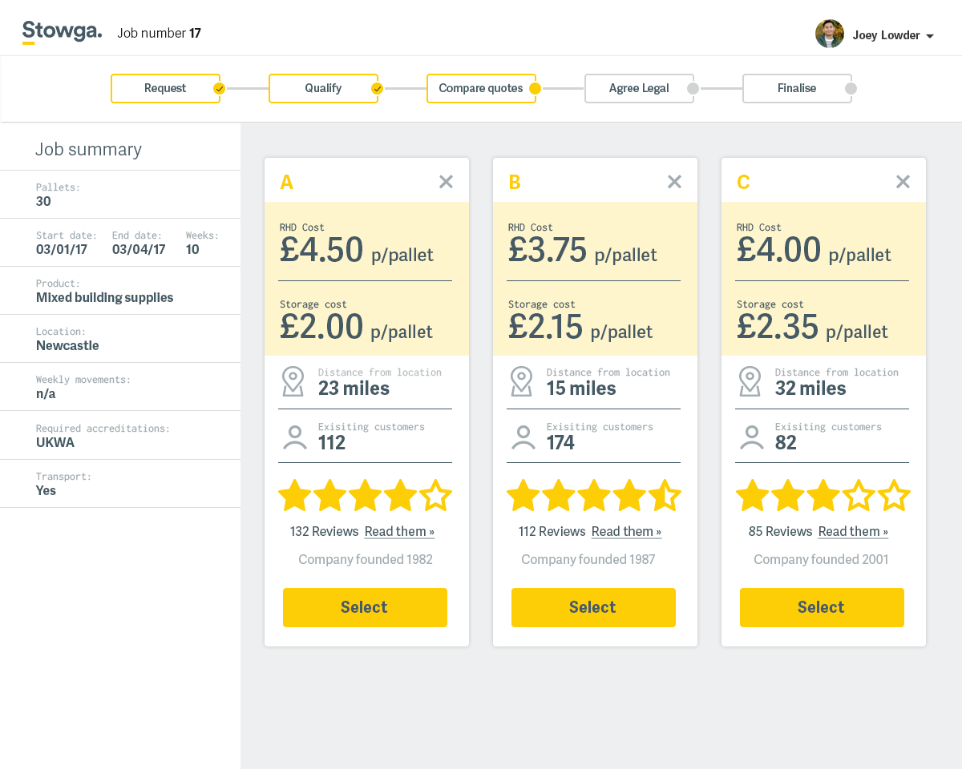Dismiss quote A with the X icon
Screen dimensions: 962x769
tap(447, 182)
